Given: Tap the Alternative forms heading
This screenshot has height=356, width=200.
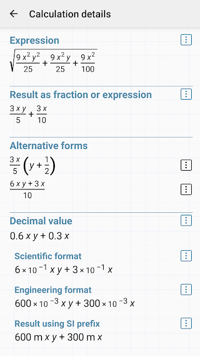Looking at the screenshot, I should [x=49, y=145].
